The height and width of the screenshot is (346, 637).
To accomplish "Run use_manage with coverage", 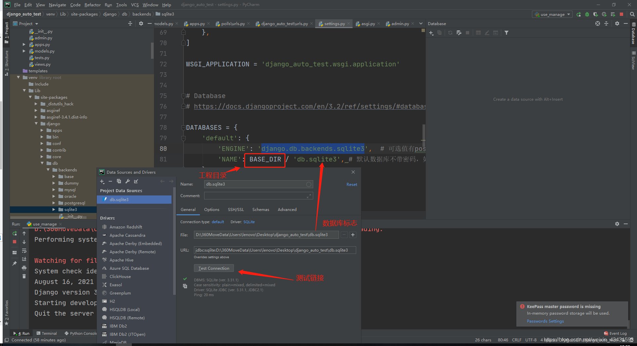I will (x=595, y=15).
